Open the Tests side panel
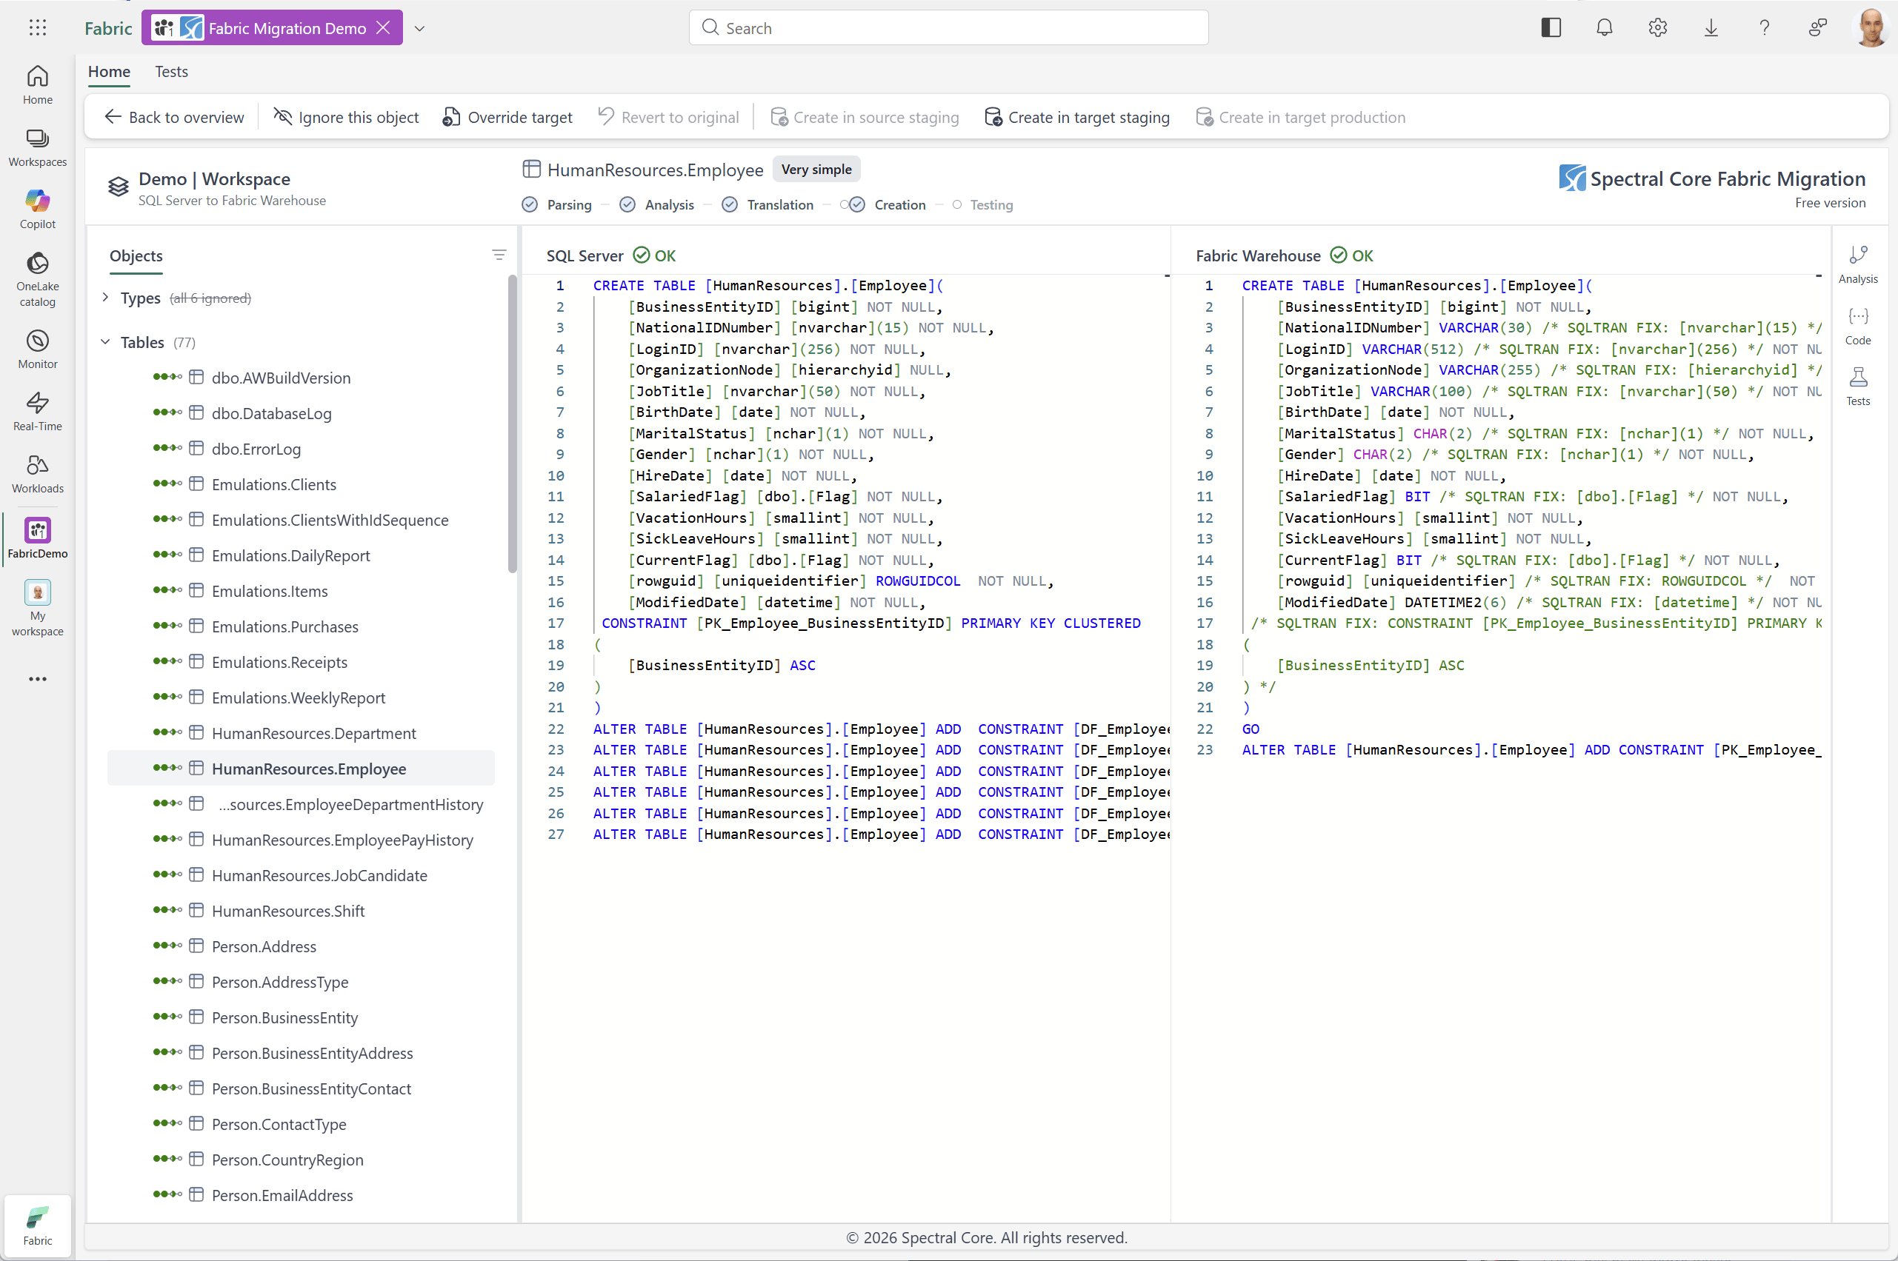Image resolution: width=1898 pixels, height=1261 pixels. [1858, 387]
